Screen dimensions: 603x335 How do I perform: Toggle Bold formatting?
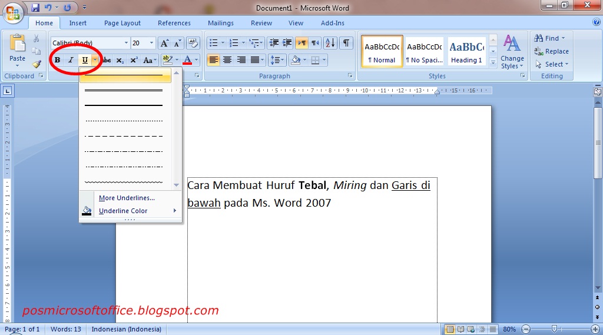57,60
